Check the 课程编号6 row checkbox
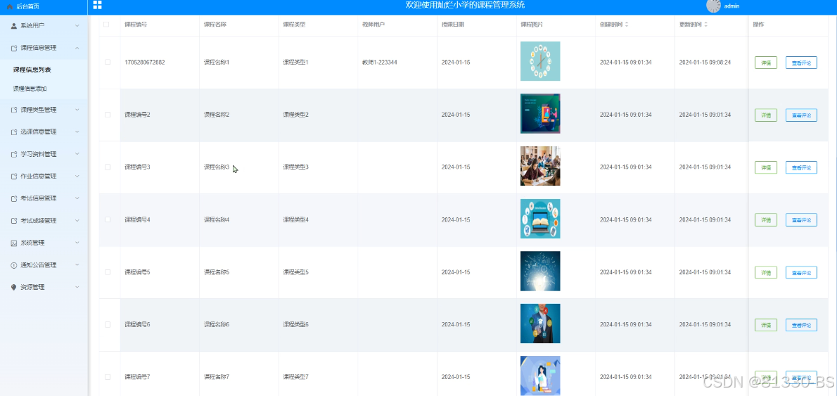The width and height of the screenshot is (837, 396). [x=108, y=324]
